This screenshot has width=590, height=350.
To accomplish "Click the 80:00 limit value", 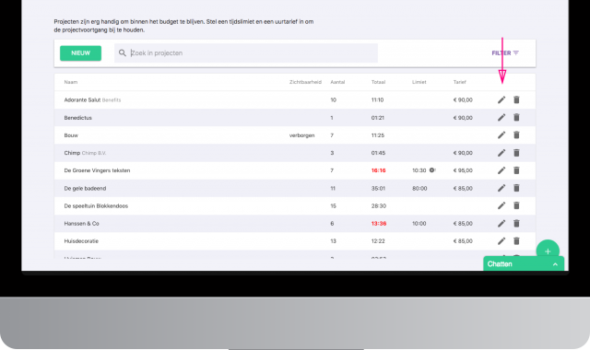I will click(419, 188).
